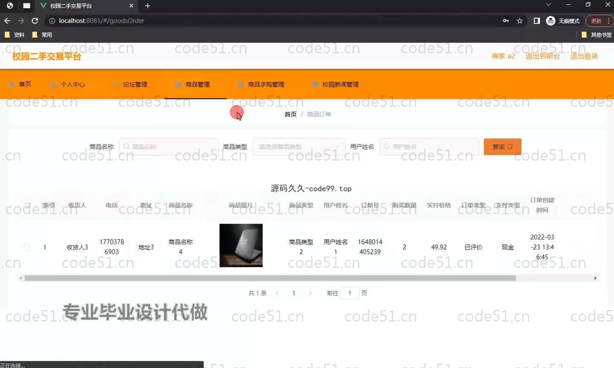This screenshot has width=614, height=368.
Task: Focus the 商品名称 search input
Action: click(x=169, y=147)
